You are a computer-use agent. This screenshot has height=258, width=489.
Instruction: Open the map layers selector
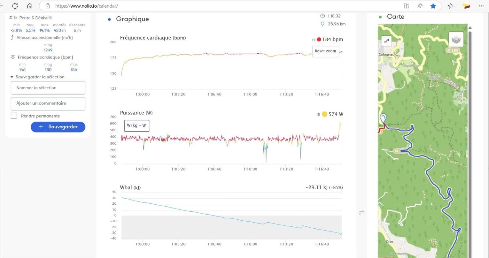[x=456, y=40]
